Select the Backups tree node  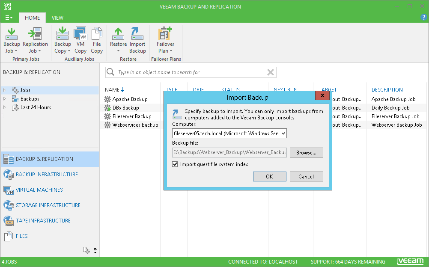click(x=30, y=99)
